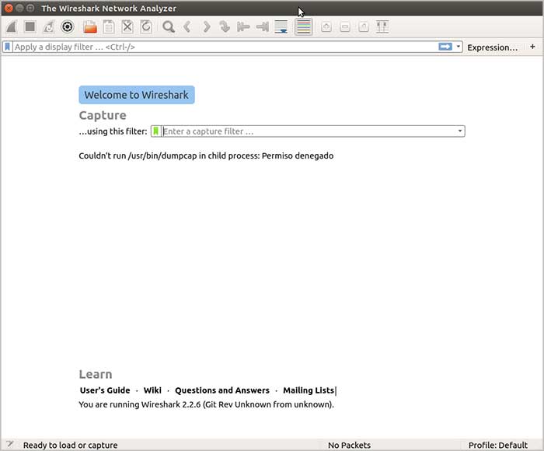Zoom in the packet text icon

(x=326, y=26)
